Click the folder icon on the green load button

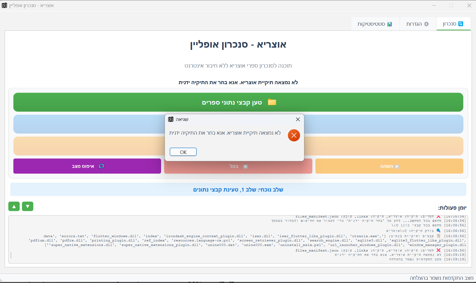(272, 102)
